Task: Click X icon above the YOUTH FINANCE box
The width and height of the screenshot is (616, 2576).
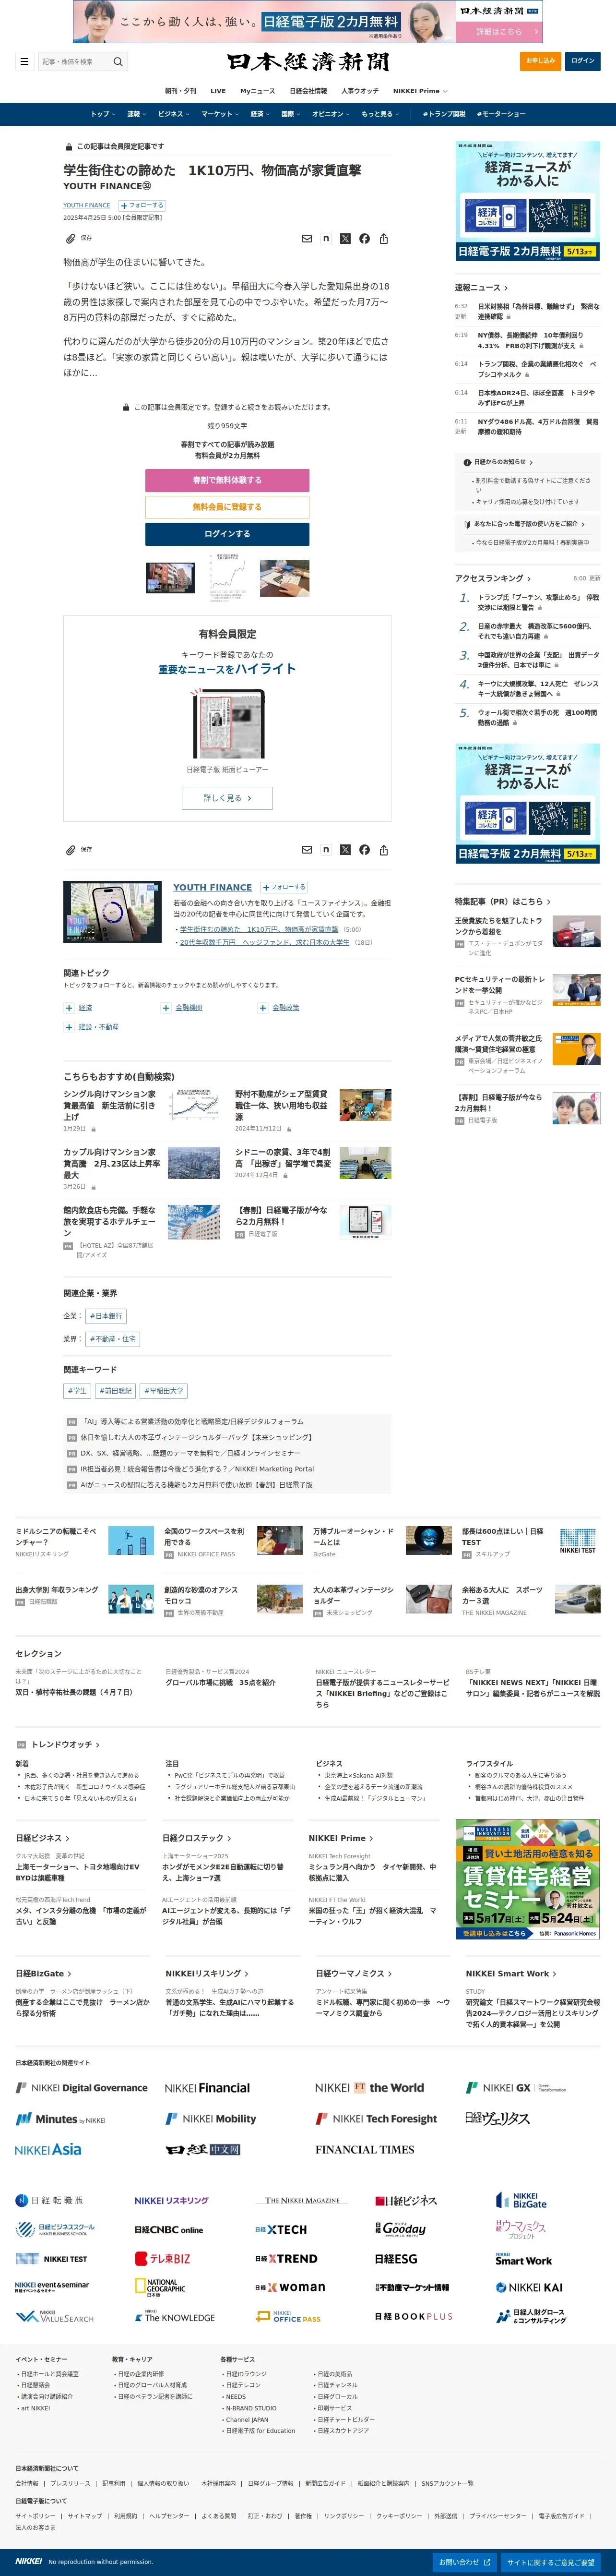Action: point(345,849)
